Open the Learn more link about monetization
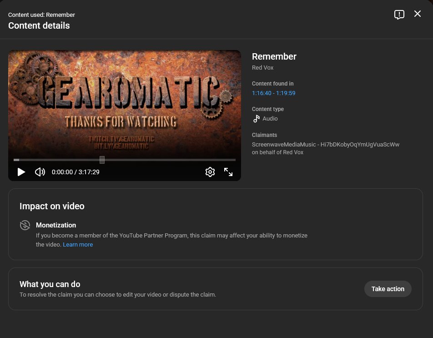The image size is (433, 338). click(78, 245)
